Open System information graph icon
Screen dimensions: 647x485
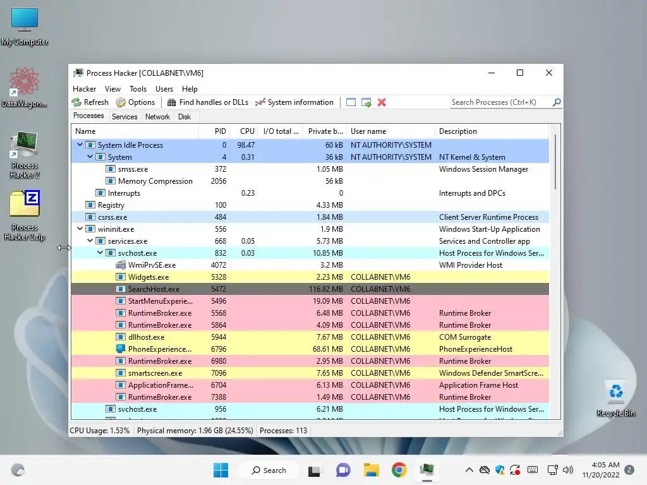260,102
